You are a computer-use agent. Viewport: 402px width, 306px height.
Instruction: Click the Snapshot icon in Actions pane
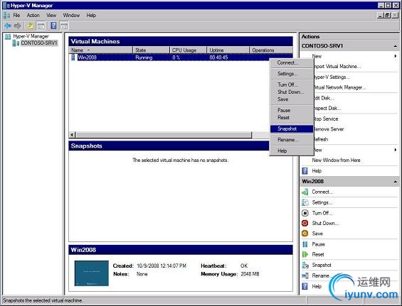305,266
